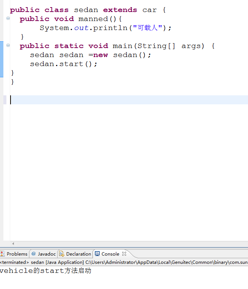Image resolution: width=248 pixels, height=289 pixels.
Task: Click the Console monitor icon
Action: (97, 254)
